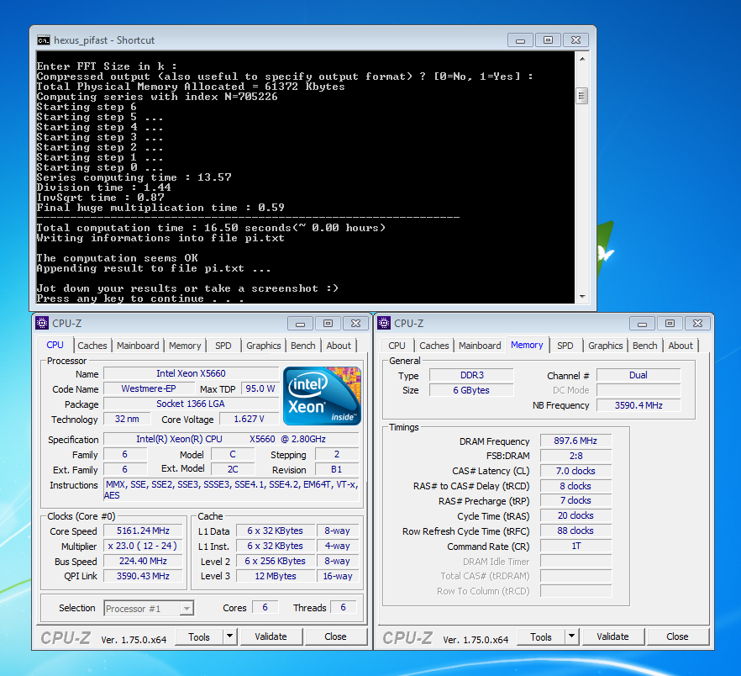
Task: Click memory Size value '6 GBytes'
Action: pyautogui.click(x=471, y=390)
